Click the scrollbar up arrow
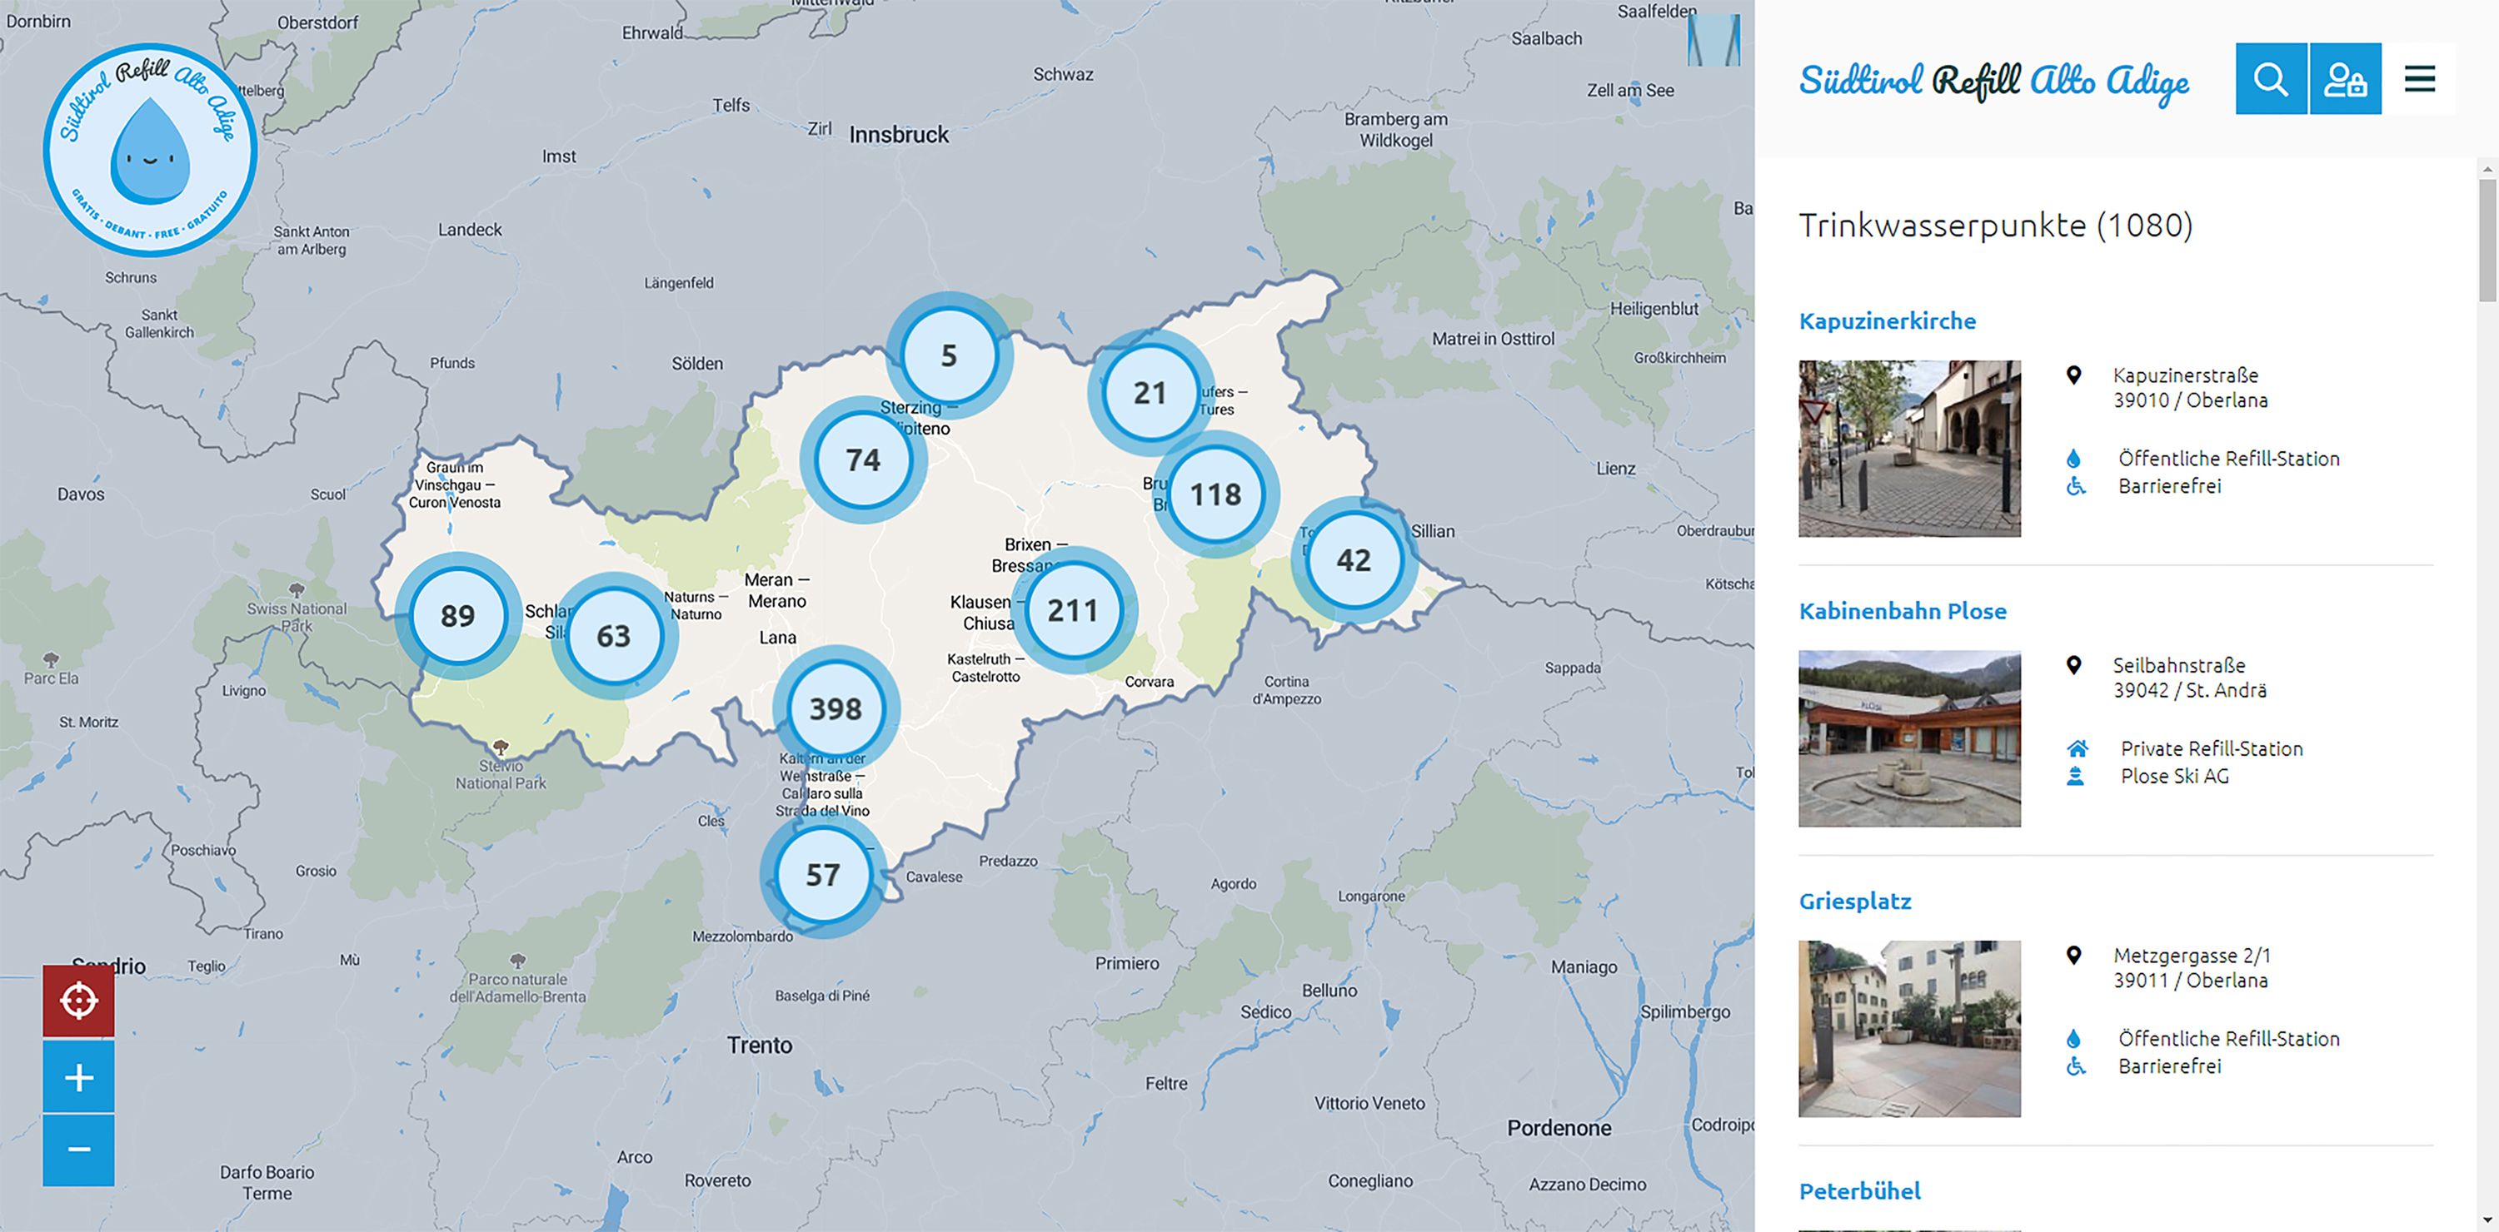Image resolution: width=2499 pixels, height=1232 pixels. pos(2487,169)
